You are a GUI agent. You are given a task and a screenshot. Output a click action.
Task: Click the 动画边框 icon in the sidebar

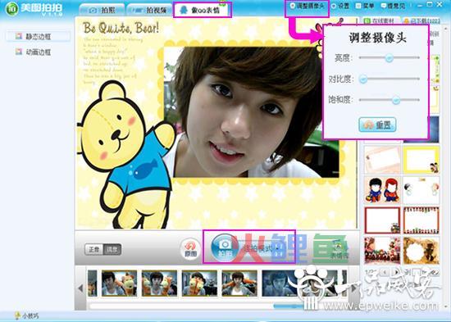(x=19, y=52)
